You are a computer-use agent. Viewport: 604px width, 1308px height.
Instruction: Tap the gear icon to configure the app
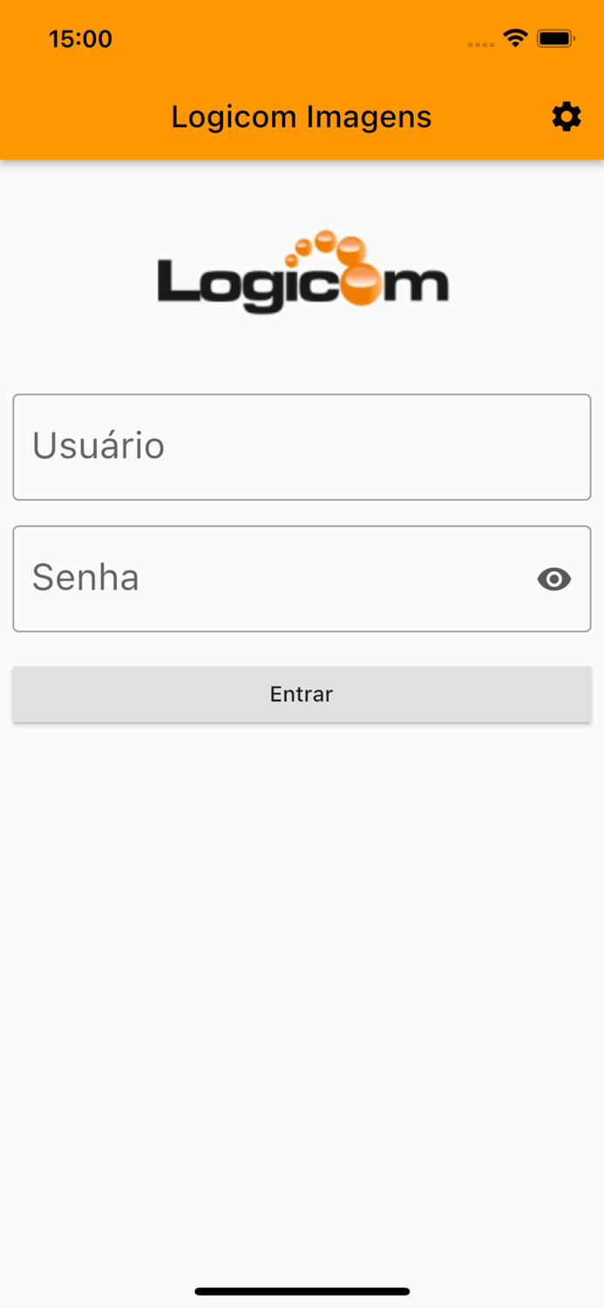coord(566,116)
